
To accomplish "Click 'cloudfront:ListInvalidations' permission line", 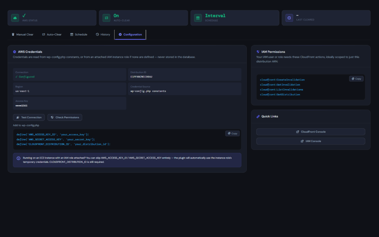I will pos(282,89).
